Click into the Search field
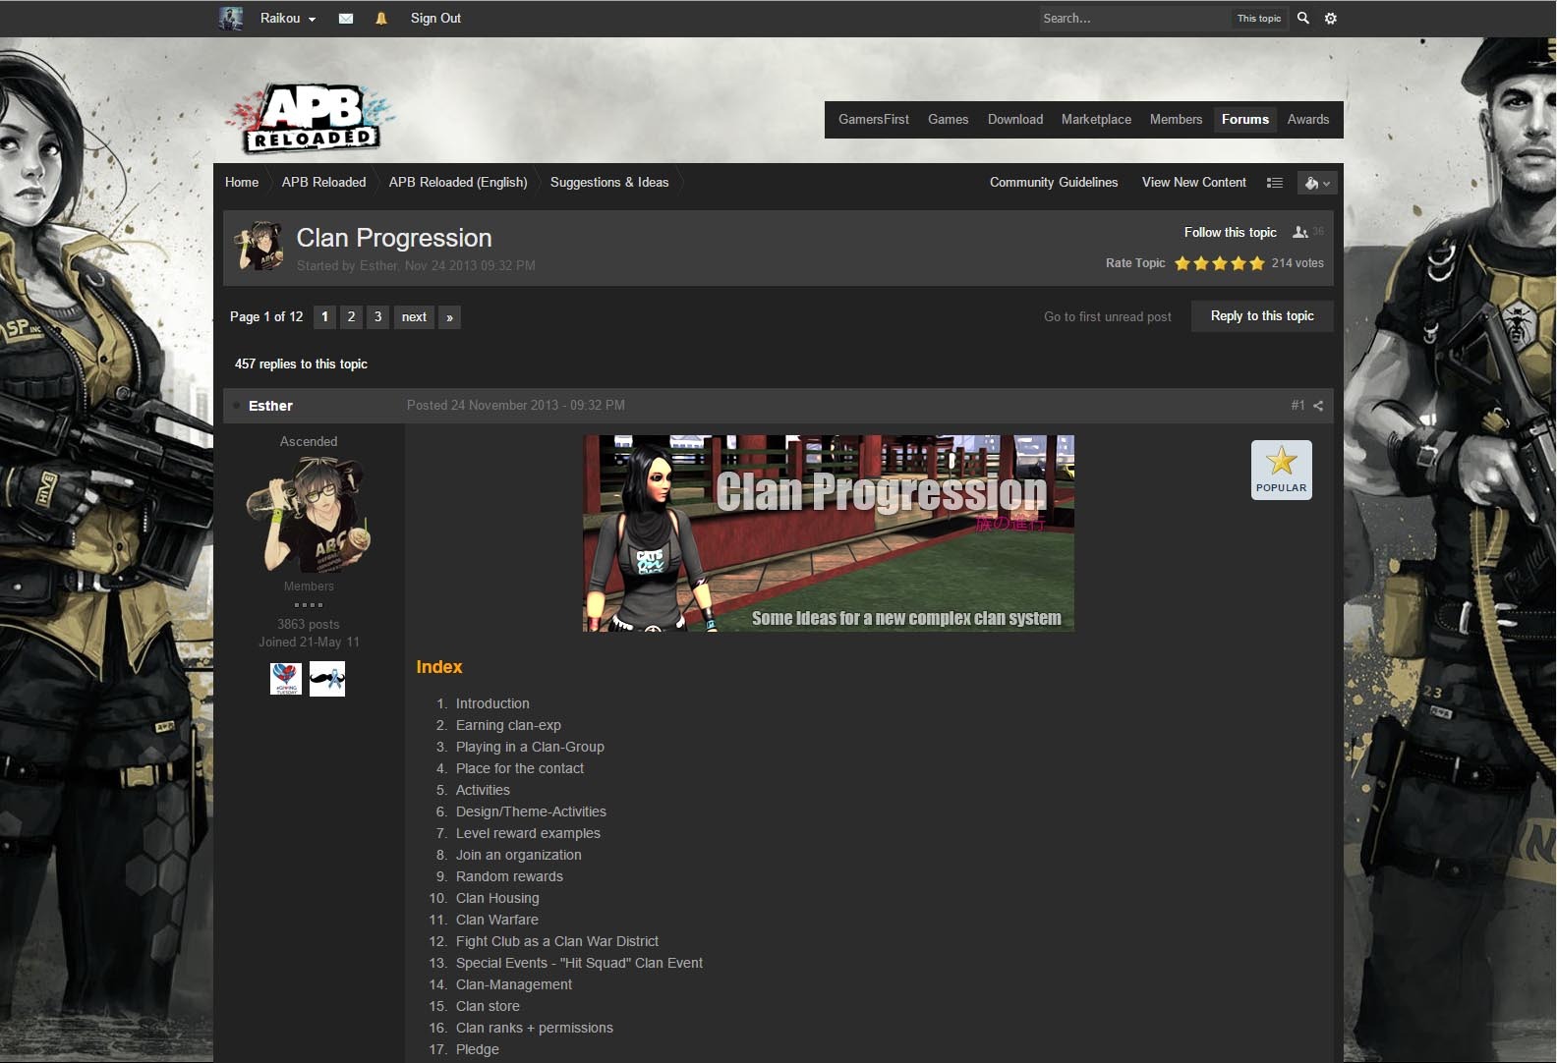 coord(1135,18)
